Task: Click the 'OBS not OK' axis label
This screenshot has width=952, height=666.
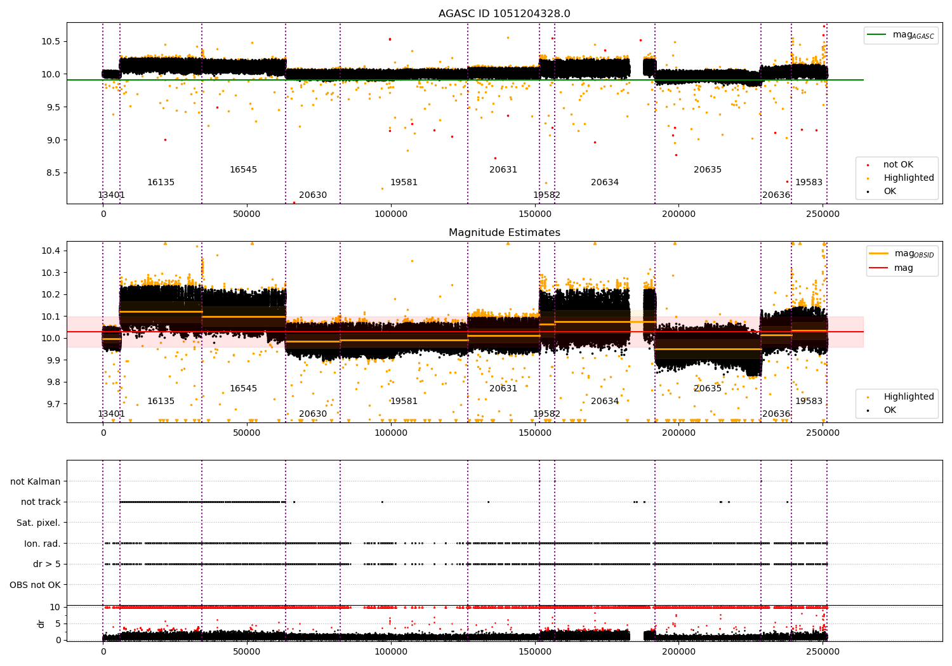Action: pos(35,585)
